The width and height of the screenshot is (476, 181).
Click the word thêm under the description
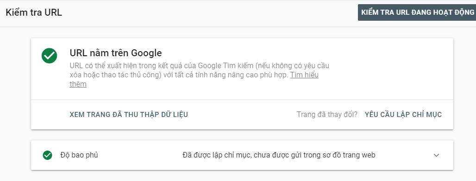pyautogui.click(x=78, y=84)
